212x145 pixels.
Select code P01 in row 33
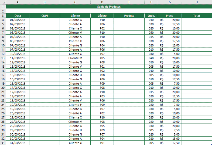click(x=102, y=143)
